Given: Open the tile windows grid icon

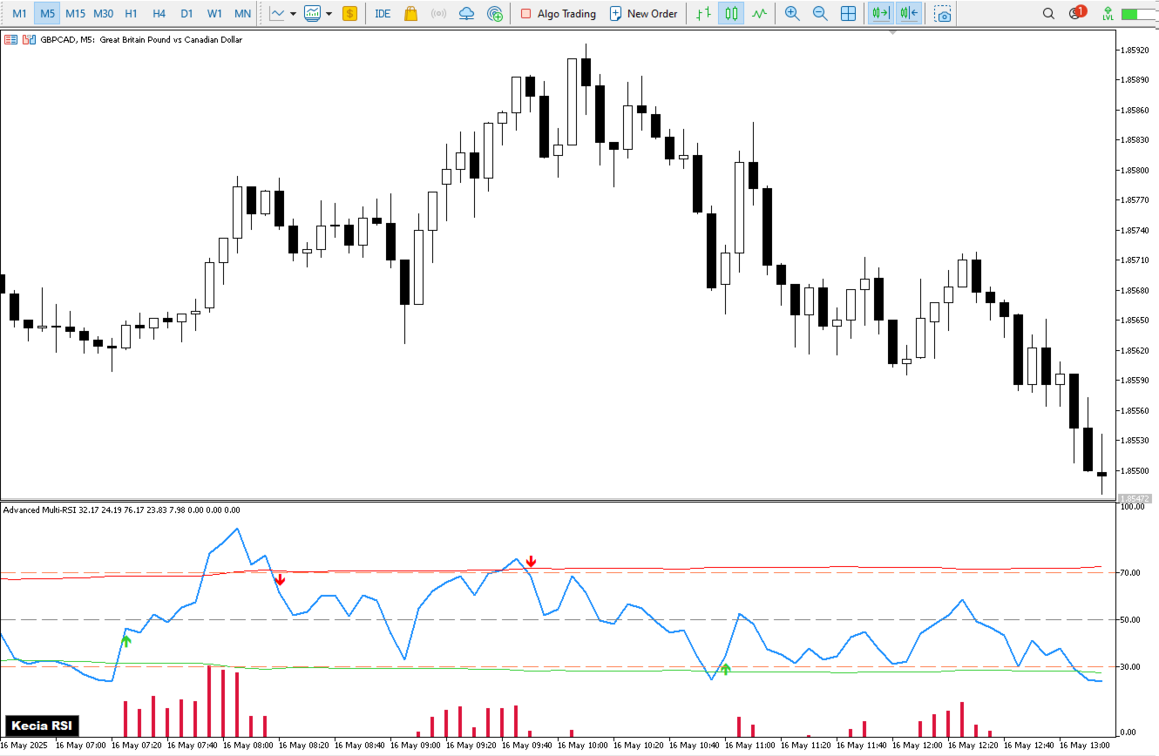Looking at the screenshot, I should click(x=848, y=13).
